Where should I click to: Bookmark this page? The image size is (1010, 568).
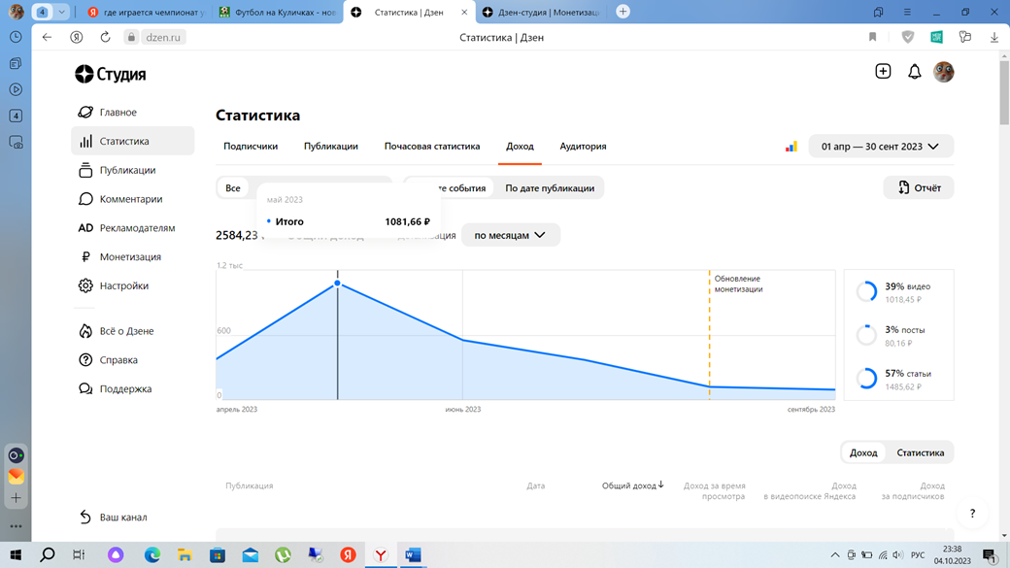(x=873, y=37)
